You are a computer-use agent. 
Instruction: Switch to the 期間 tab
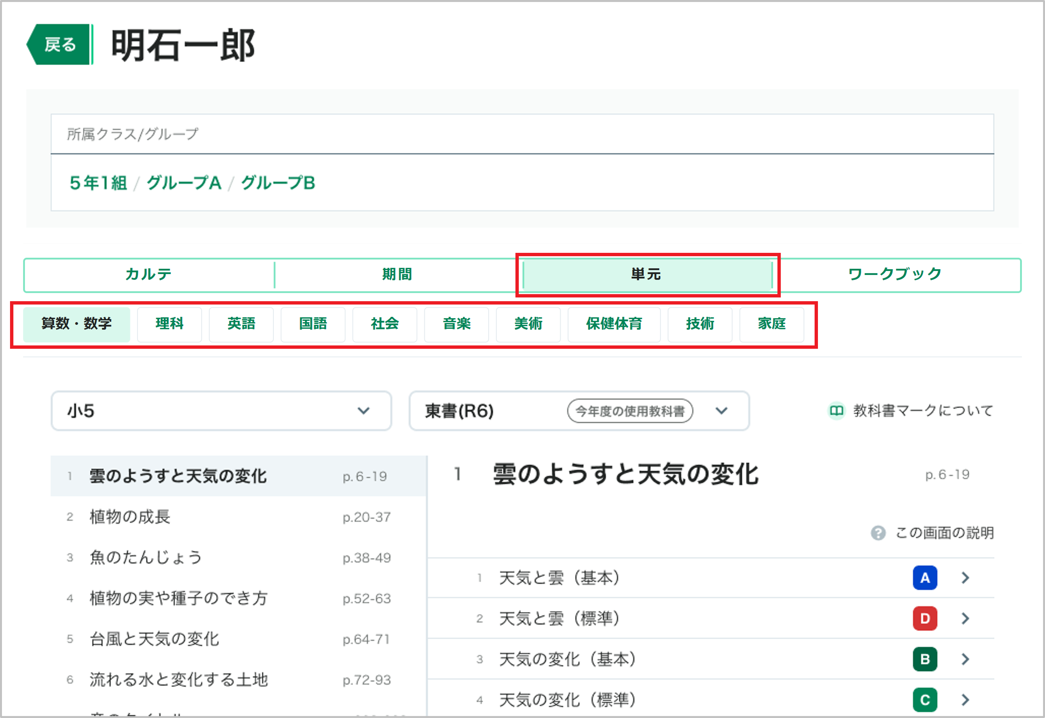click(x=398, y=274)
